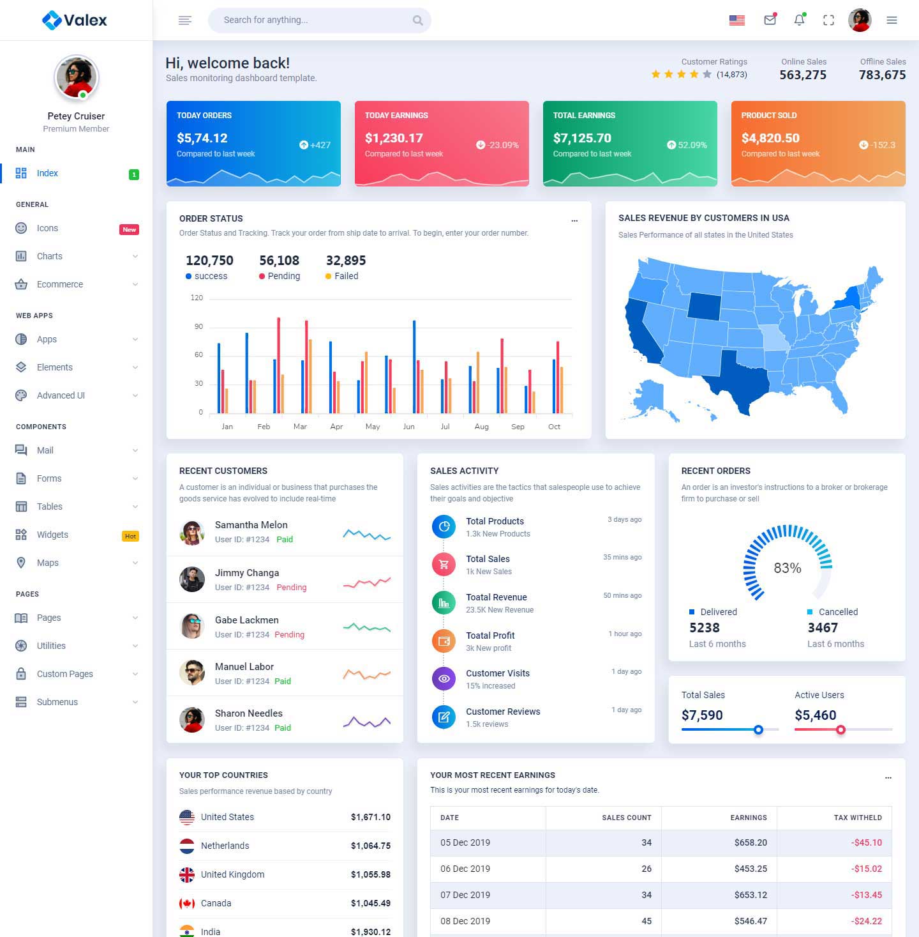Open Order Status options ellipsis
Screen dimensions: 919x937
pyautogui.click(x=574, y=220)
